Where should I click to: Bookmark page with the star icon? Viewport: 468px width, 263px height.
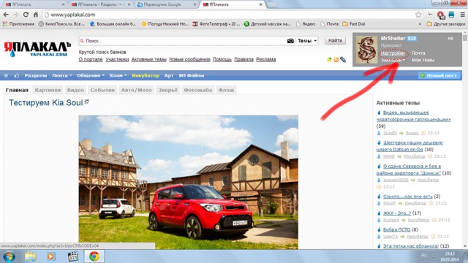point(418,15)
